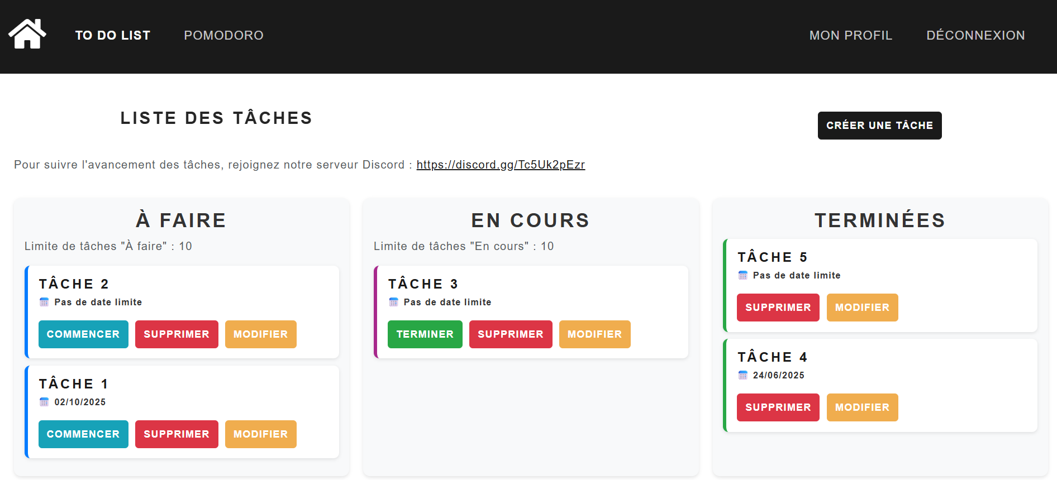Edit Tâche 3 with Modifier
The height and width of the screenshot is (480, 1057).
[x=594, y=334]
